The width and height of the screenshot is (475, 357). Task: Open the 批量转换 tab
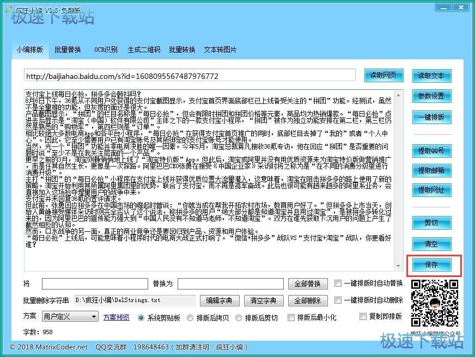tap(182, 50)
